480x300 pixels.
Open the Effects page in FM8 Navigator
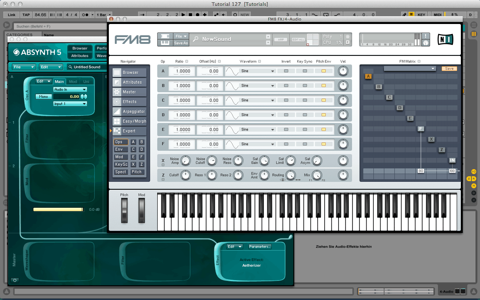tap(129, 102)
